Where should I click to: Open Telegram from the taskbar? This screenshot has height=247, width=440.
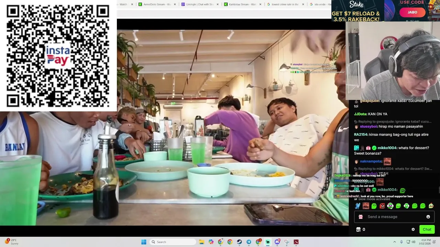coord(249,242)
